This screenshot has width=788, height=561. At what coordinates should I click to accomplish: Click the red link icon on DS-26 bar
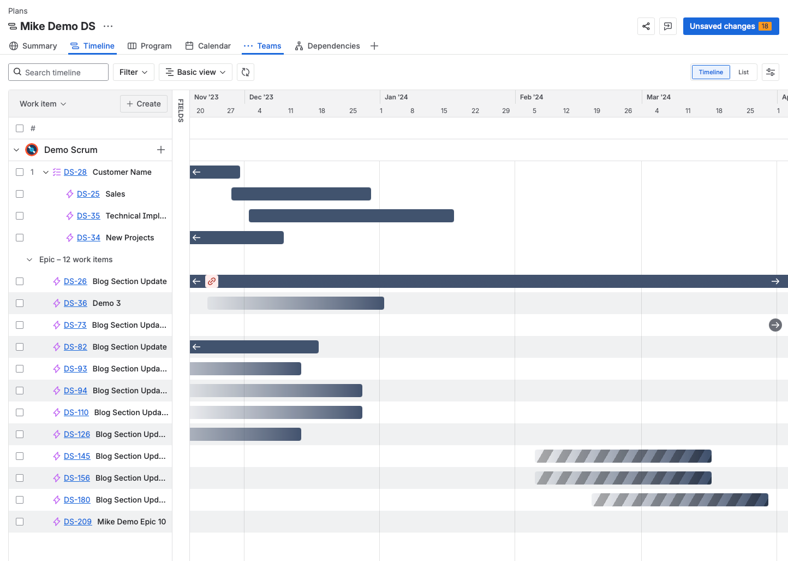click(x=212, y=281)
